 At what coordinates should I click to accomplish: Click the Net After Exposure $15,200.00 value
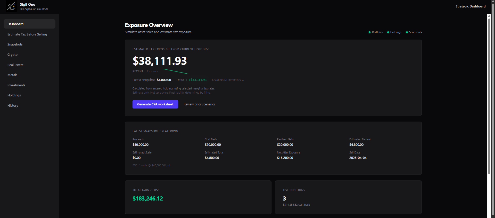(x=285, y=158)
